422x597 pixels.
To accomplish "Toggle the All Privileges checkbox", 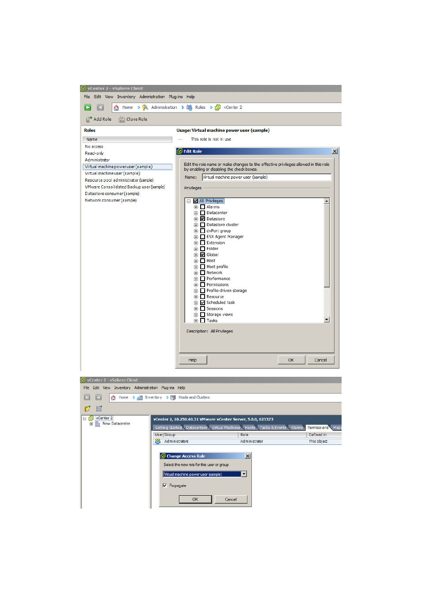I will (195, 201).
